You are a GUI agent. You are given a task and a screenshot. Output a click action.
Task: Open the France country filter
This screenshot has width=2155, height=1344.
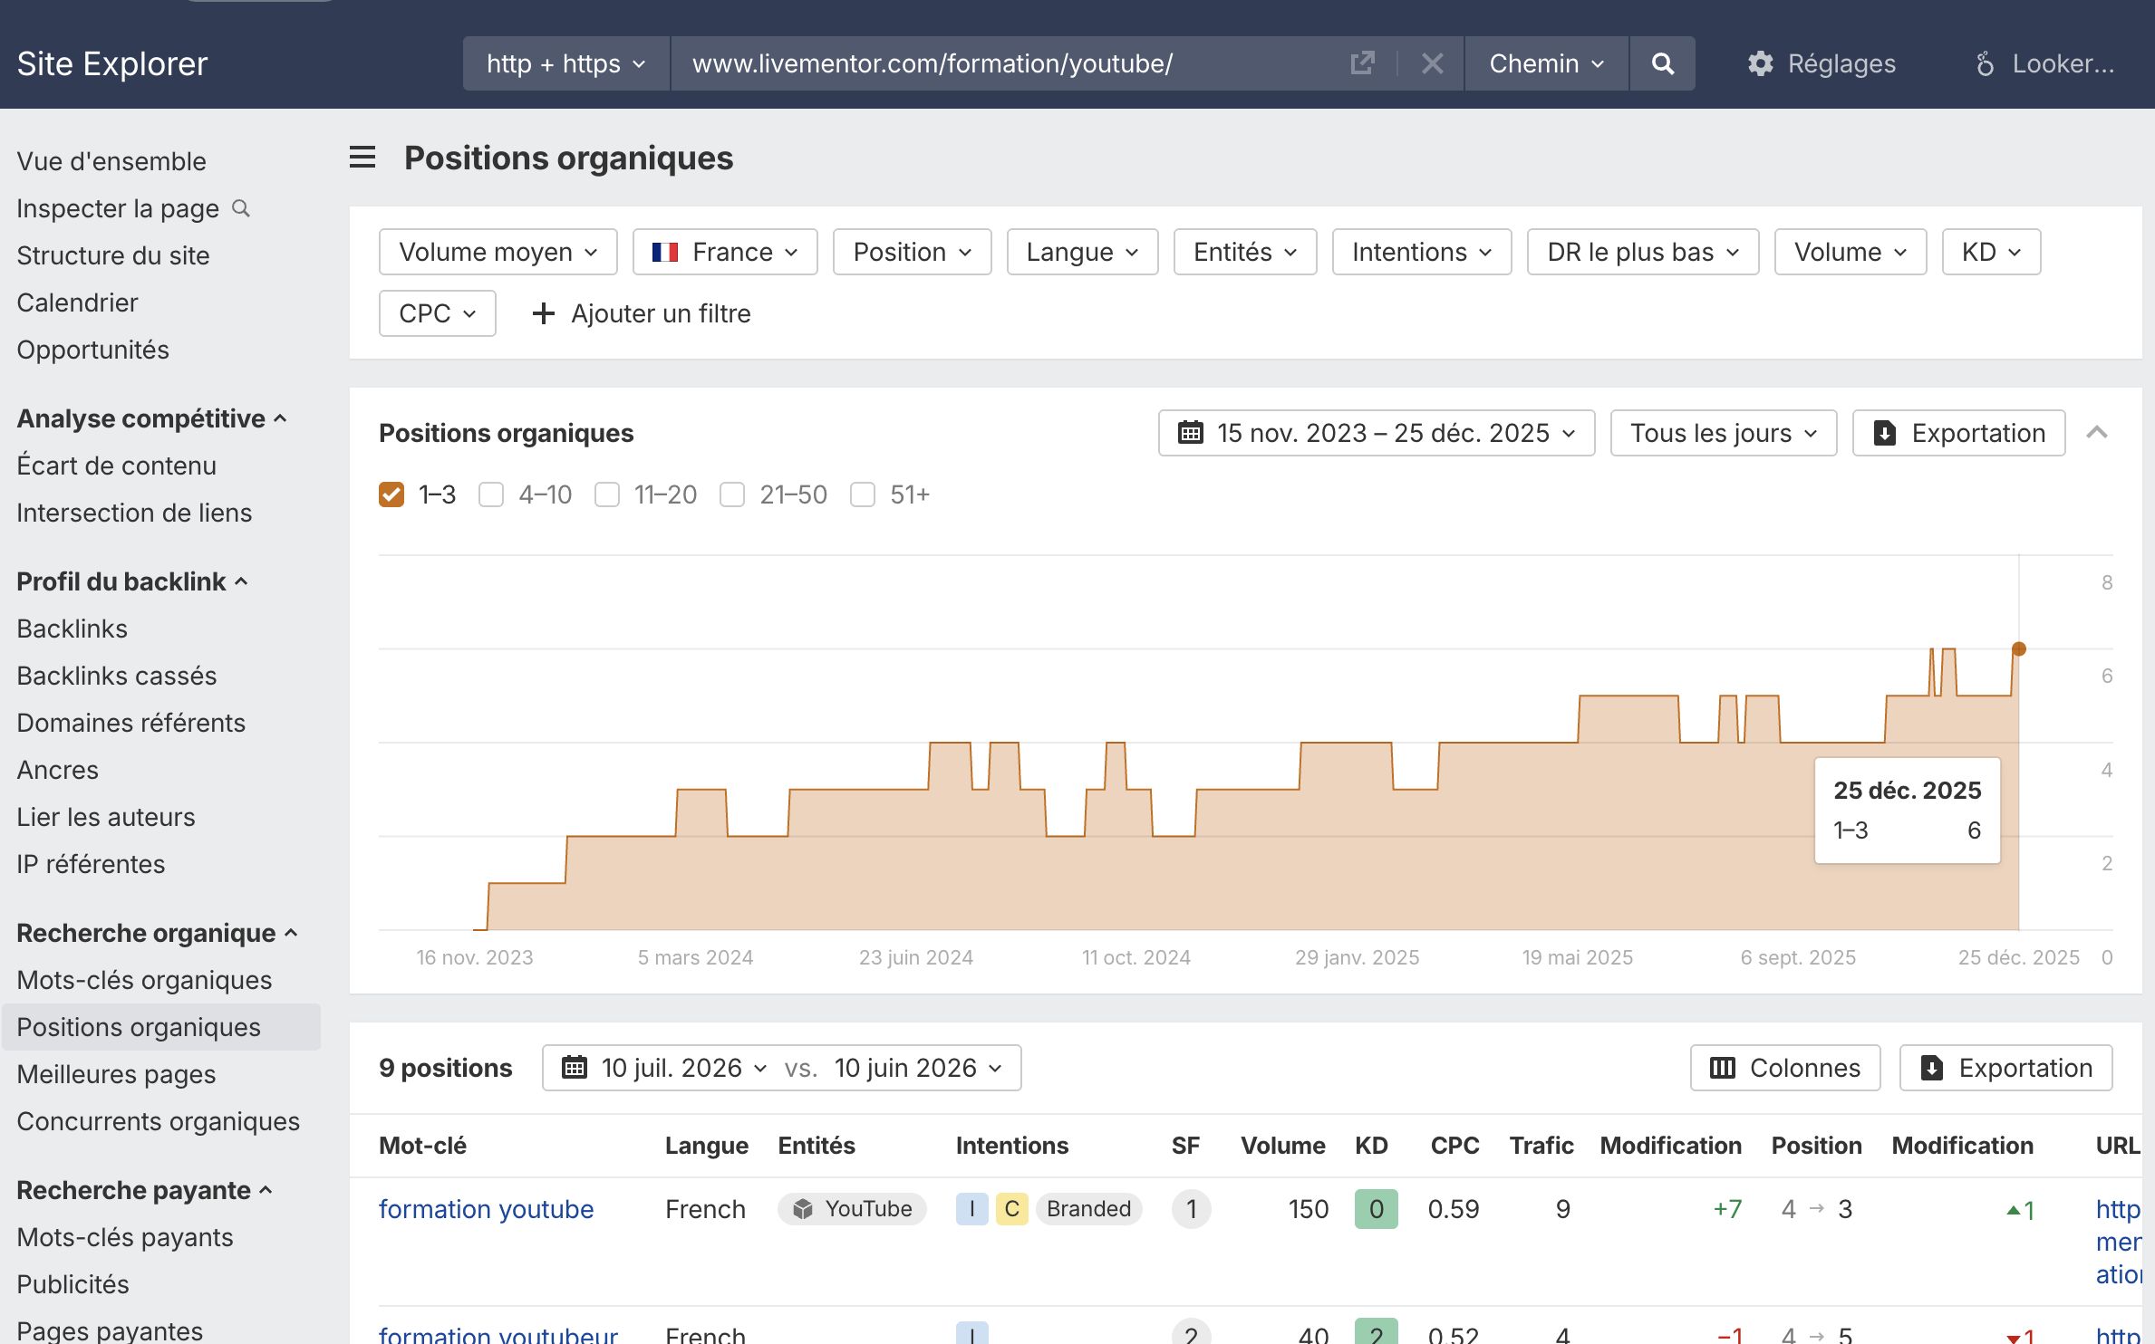tap(725, 252)
